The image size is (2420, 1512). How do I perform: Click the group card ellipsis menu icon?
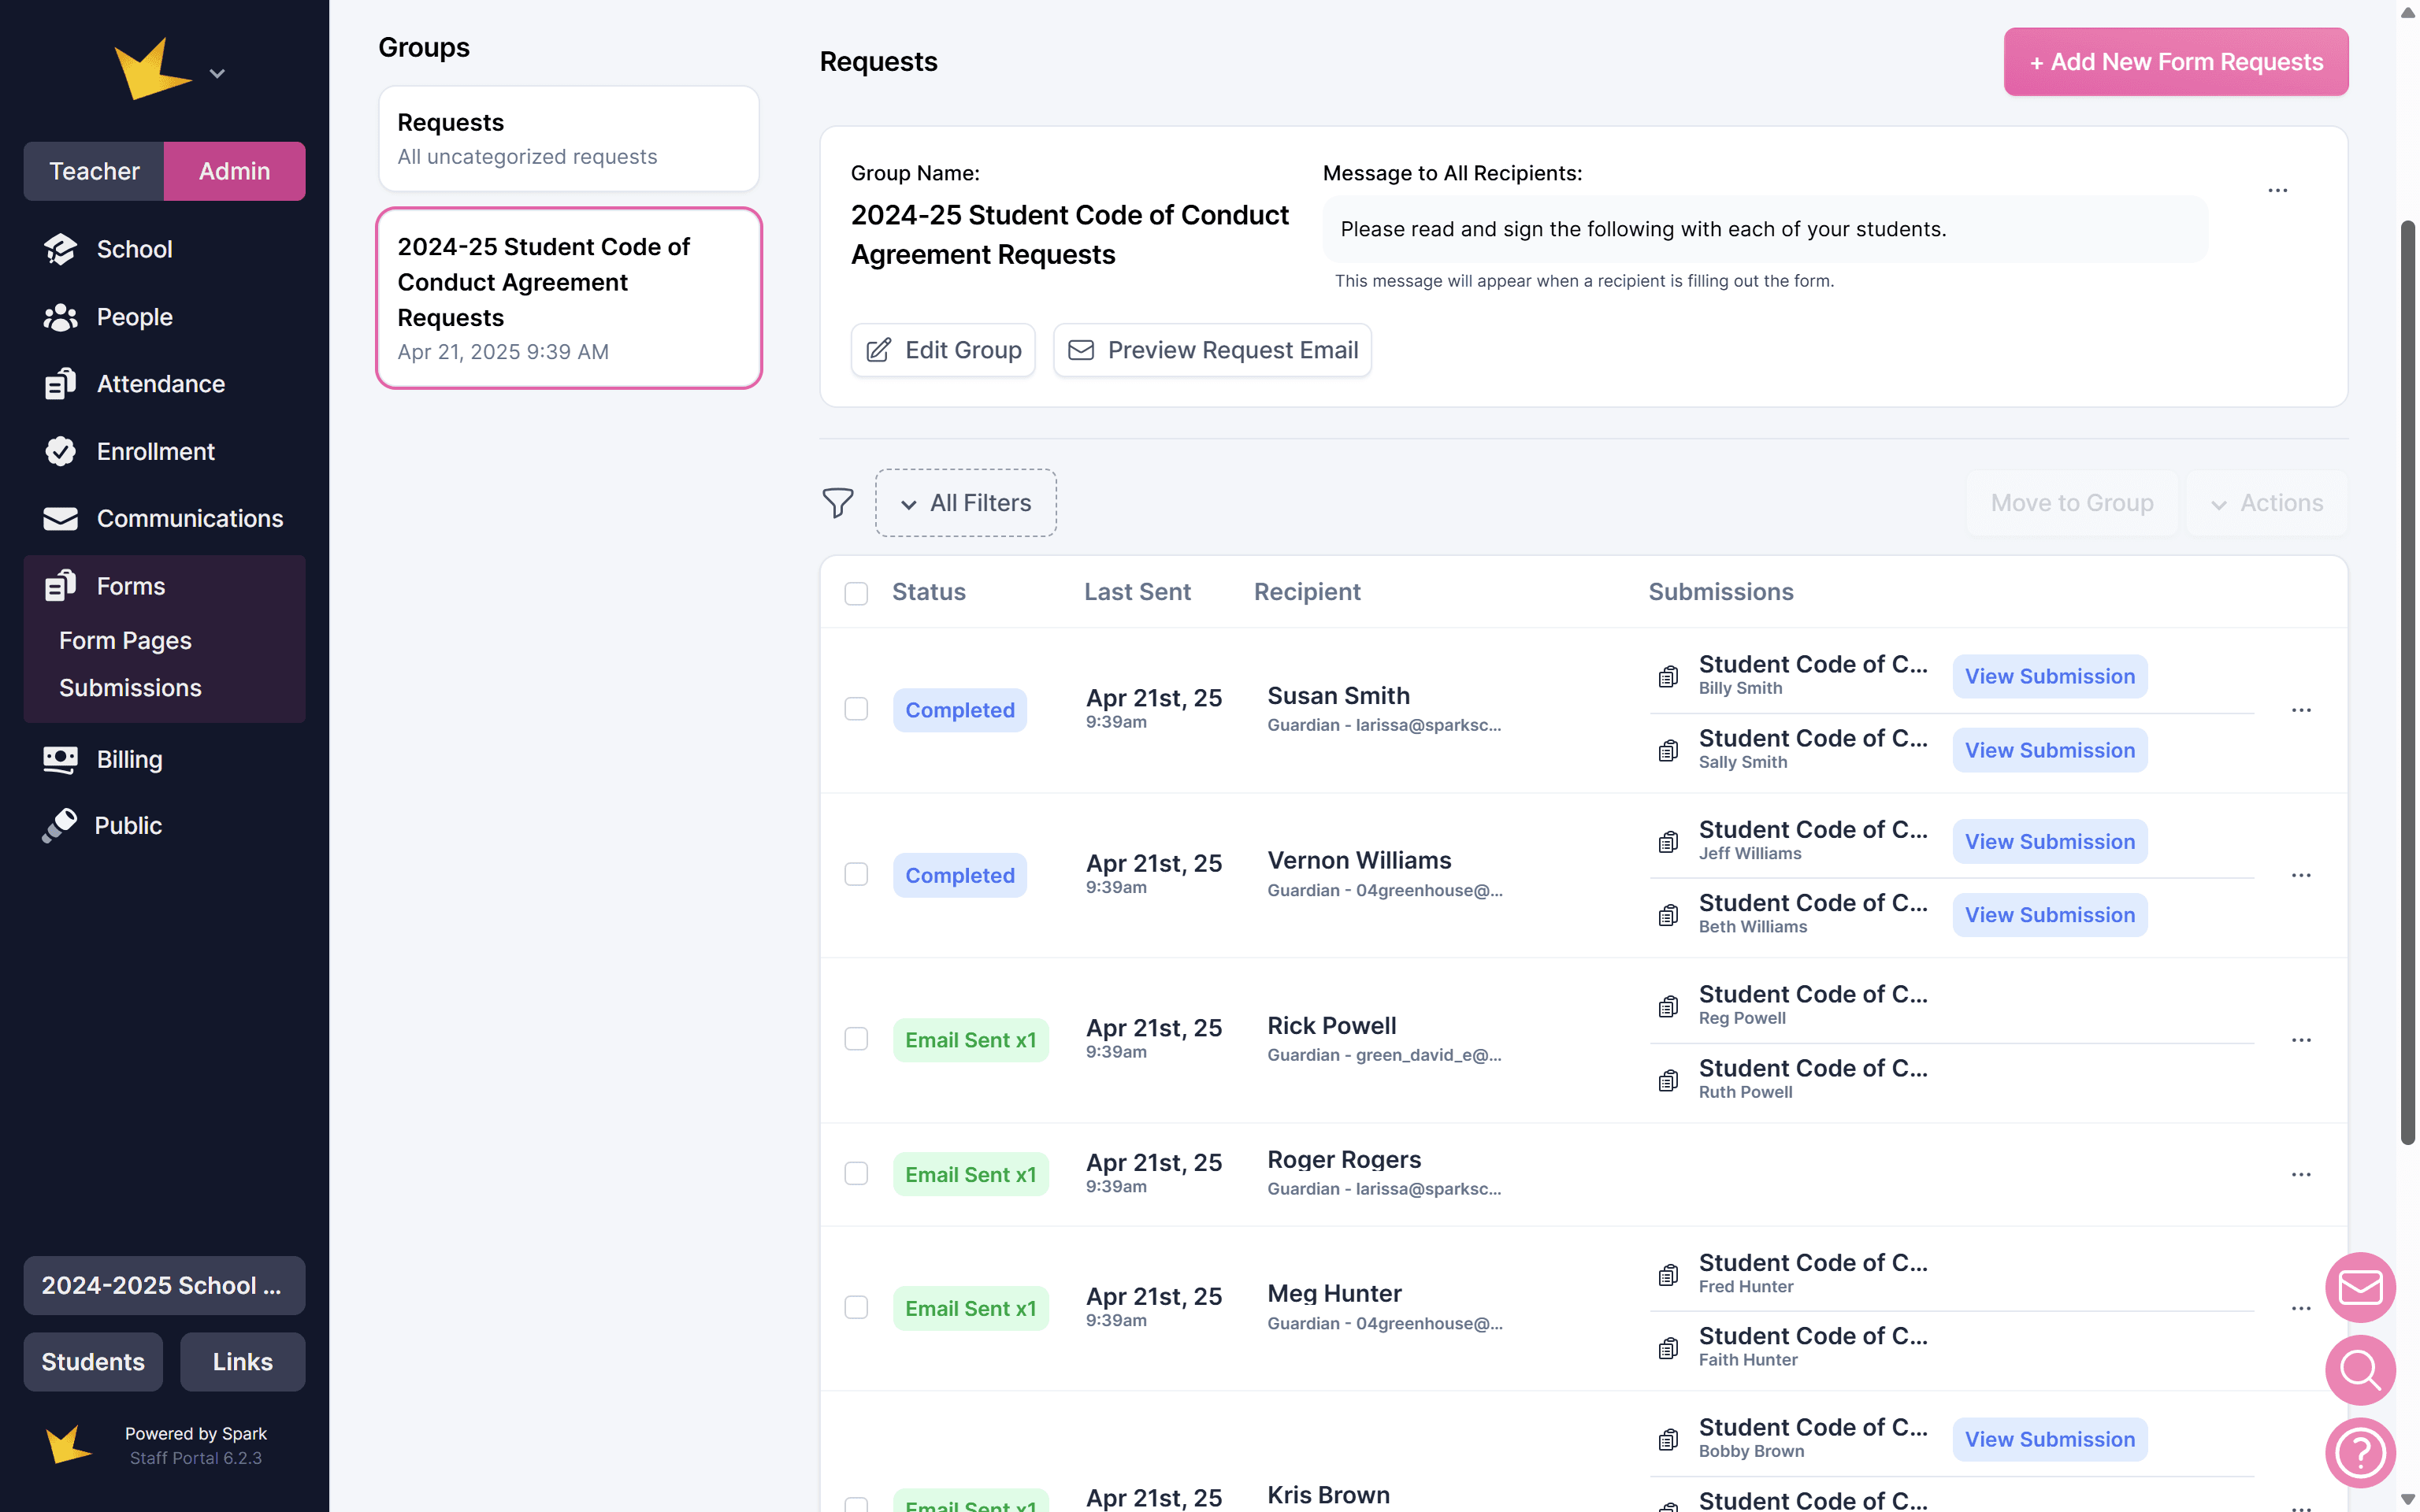pos(2277,190)
